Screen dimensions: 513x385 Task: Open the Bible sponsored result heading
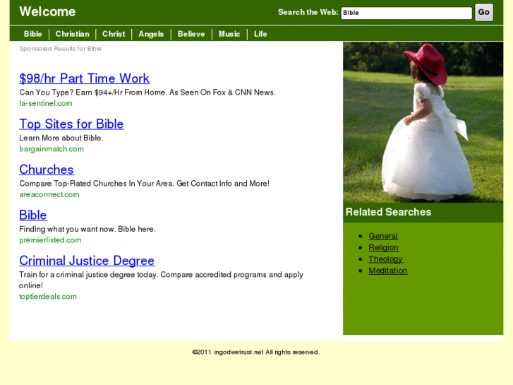pos(33,215)
